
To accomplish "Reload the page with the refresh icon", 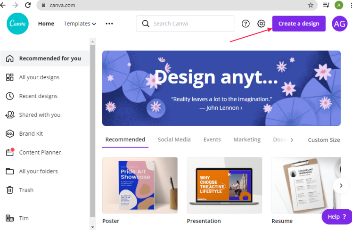I will (x=28, y=5).
